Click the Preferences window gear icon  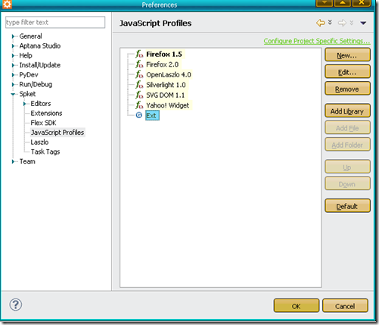(7, 4)
